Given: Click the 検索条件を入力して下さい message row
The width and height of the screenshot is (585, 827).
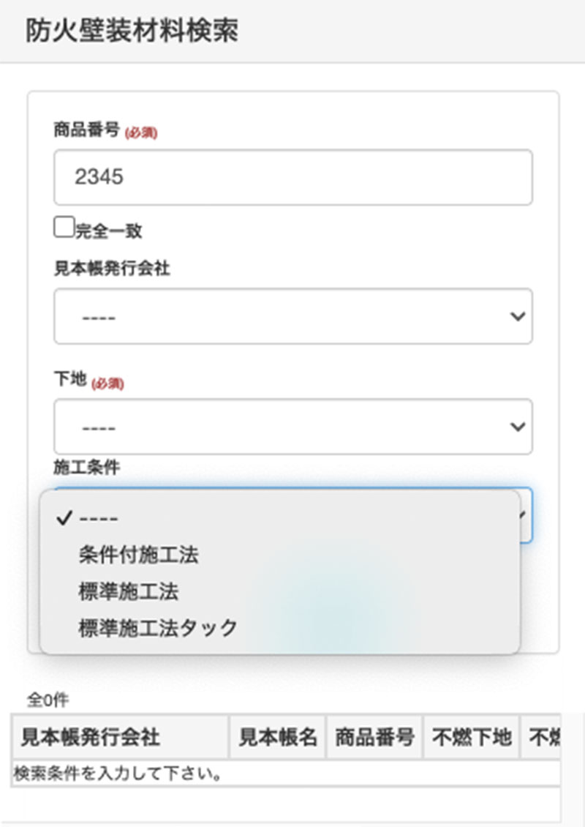Looking at the screenshot, I should (117, 774).
